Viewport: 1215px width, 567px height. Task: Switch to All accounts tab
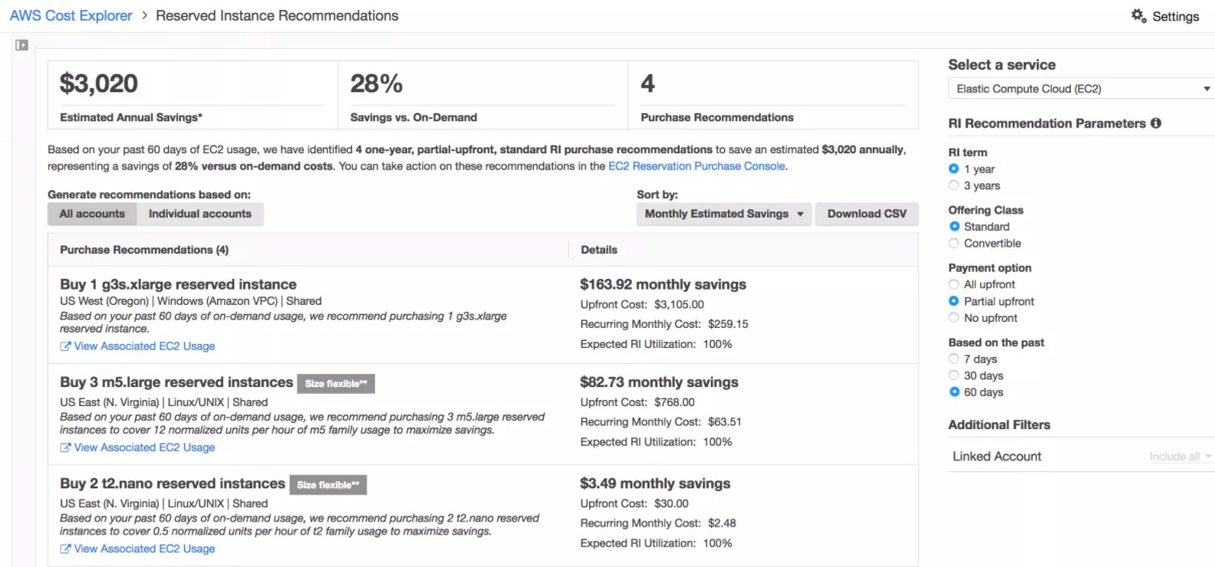pos(92,214)
